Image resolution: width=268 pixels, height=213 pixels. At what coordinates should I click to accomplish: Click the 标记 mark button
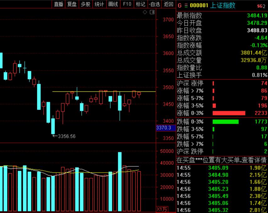141,4
